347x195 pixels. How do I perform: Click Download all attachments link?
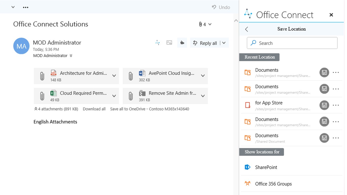(94, 109)
